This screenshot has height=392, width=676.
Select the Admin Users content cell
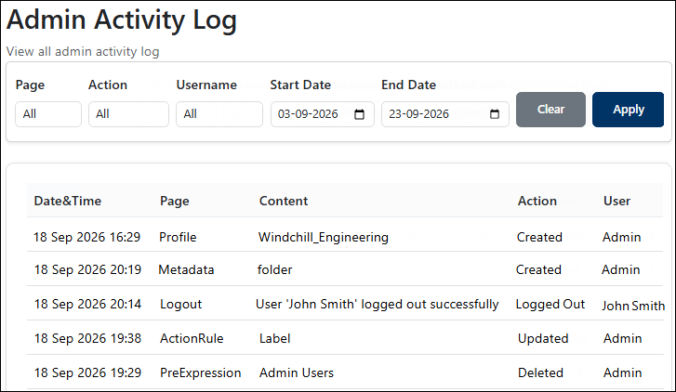[297, 372]
